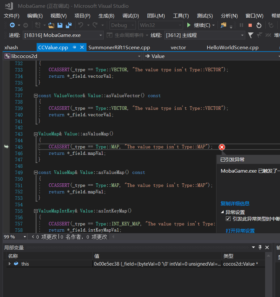Uncheck the break on this exception type checkbox
The height and width of the screenshot is (297, 280).
[228, 219]
